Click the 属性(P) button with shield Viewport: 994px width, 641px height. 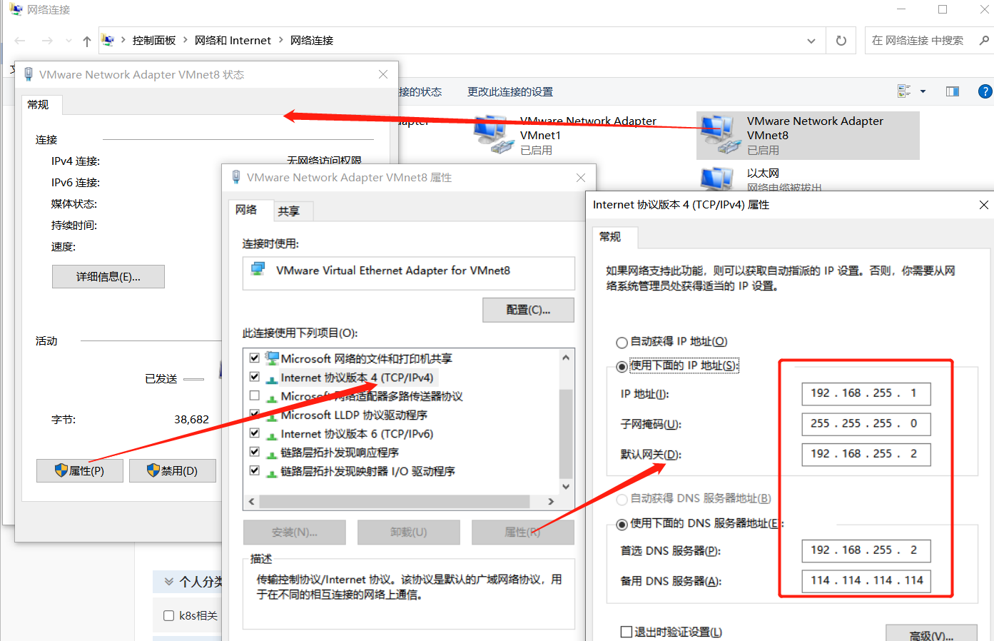pyautogui.click(x=80, y=471)
